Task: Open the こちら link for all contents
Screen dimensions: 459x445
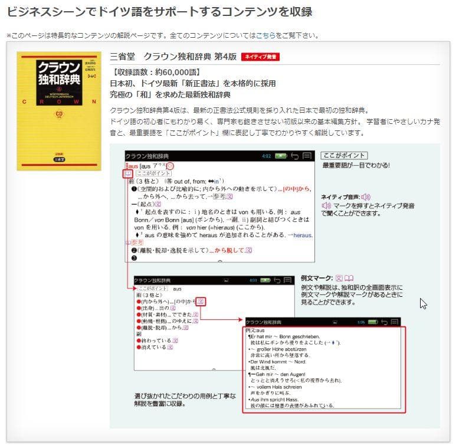Action: coord(266,36)
